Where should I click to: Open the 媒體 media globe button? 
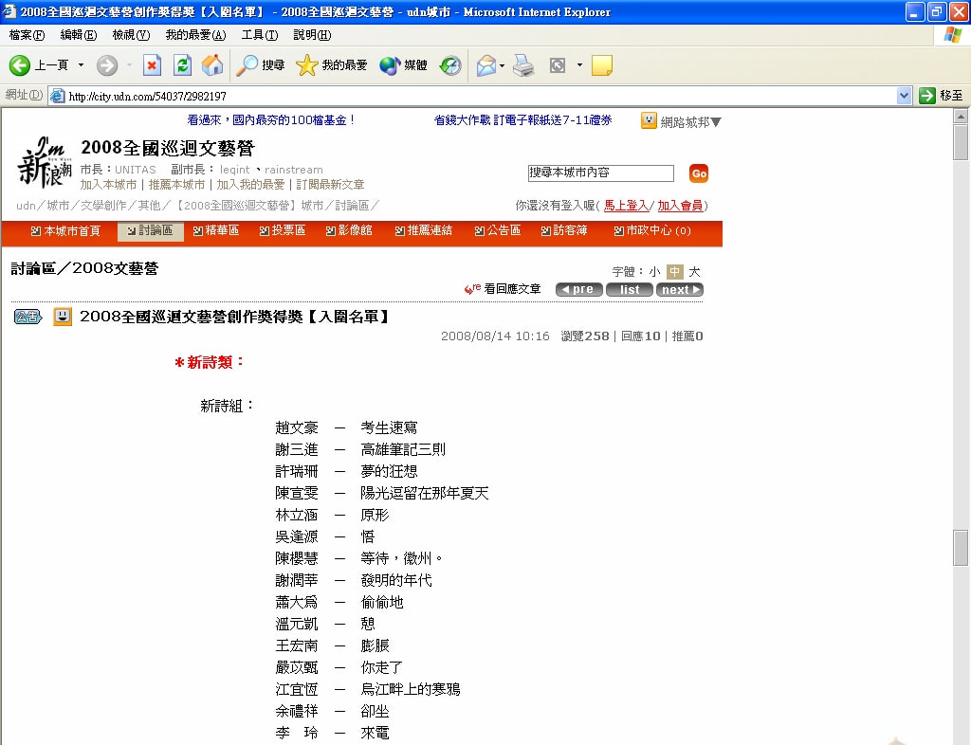click(x=403, y=65)
